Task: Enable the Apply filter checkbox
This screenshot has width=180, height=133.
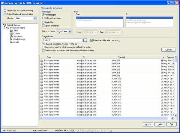Action: coord(43,22)
